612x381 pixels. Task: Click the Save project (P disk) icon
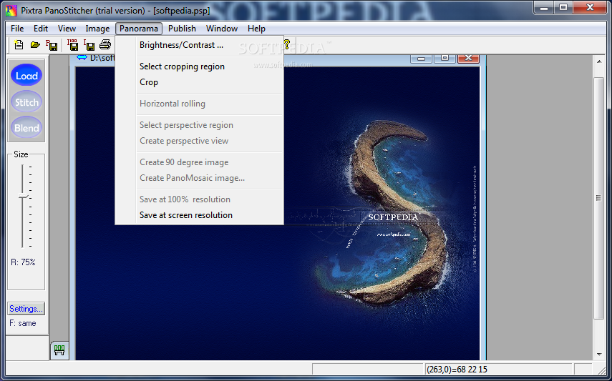(52, 45)
